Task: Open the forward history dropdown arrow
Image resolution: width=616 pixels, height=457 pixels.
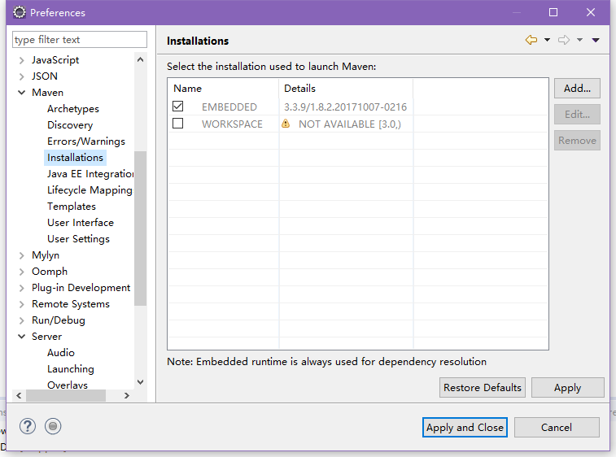Action: pyautogui.click(x=580, y=40)
